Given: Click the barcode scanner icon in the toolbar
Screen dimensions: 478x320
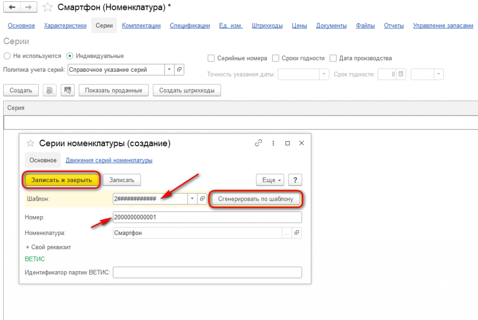Looking at the screenshot, I should click(68, 90).
